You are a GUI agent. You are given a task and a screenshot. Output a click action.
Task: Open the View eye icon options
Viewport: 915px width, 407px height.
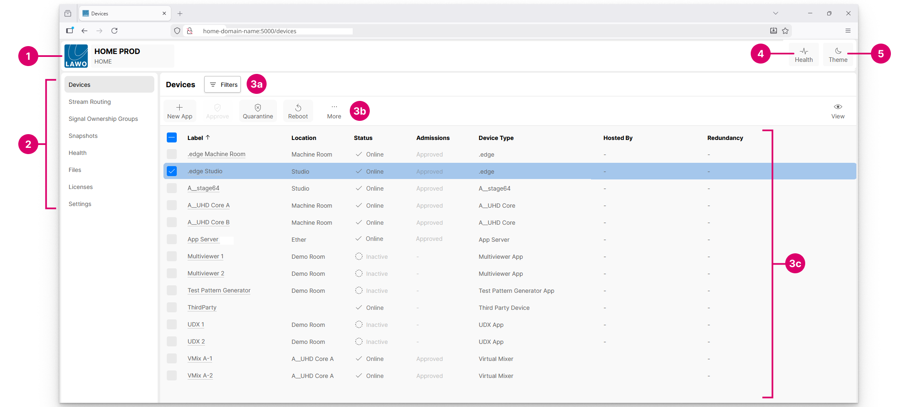[838, 107]
